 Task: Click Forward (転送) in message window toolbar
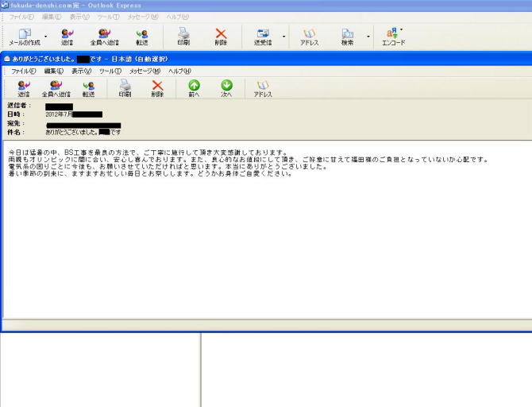[89, 89]
